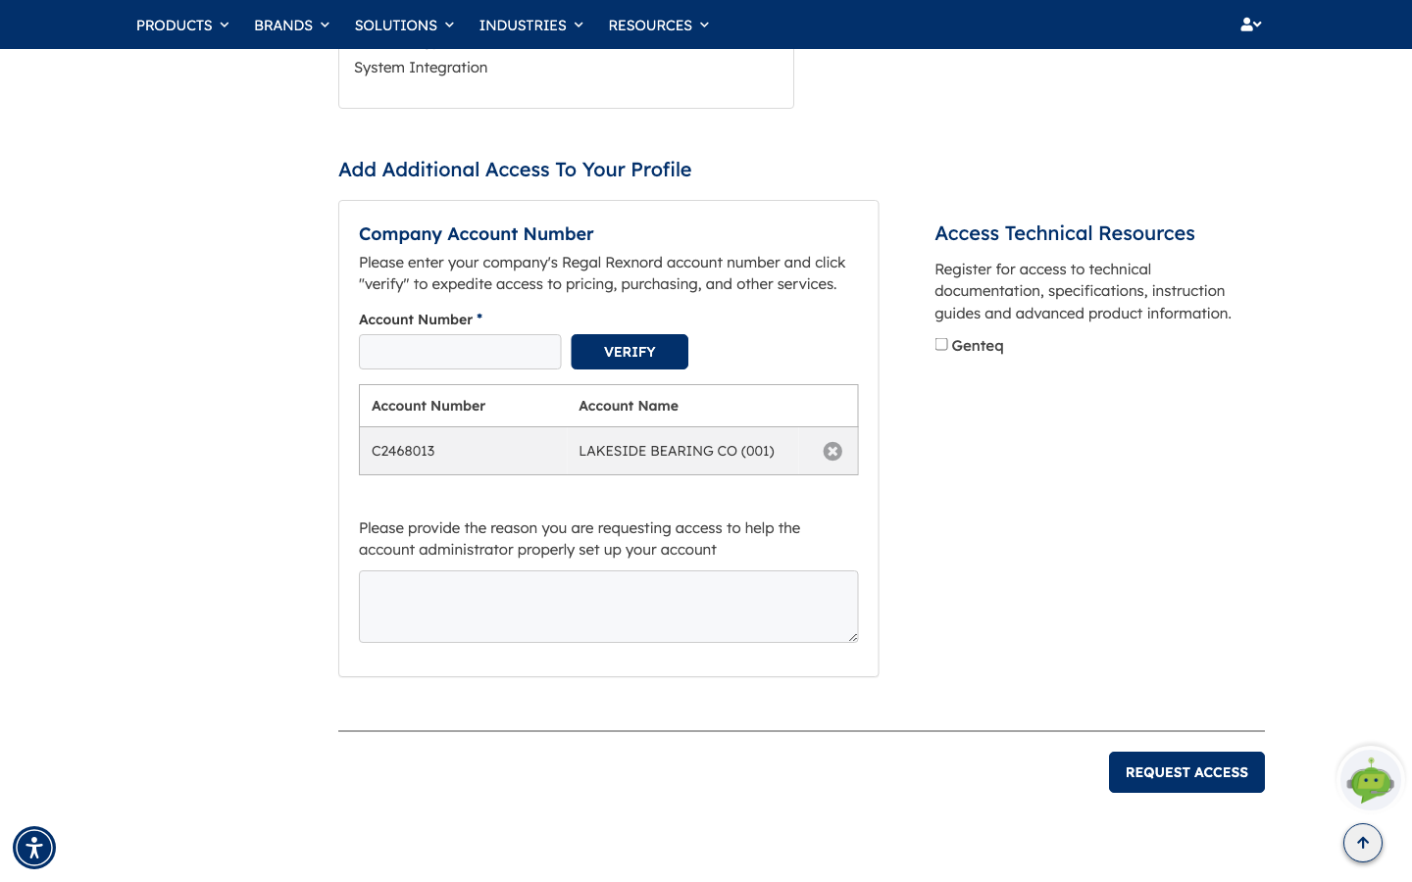The image size is (1412, 882).
Task: Open the green chatbot assistant
Action: 1371,779
